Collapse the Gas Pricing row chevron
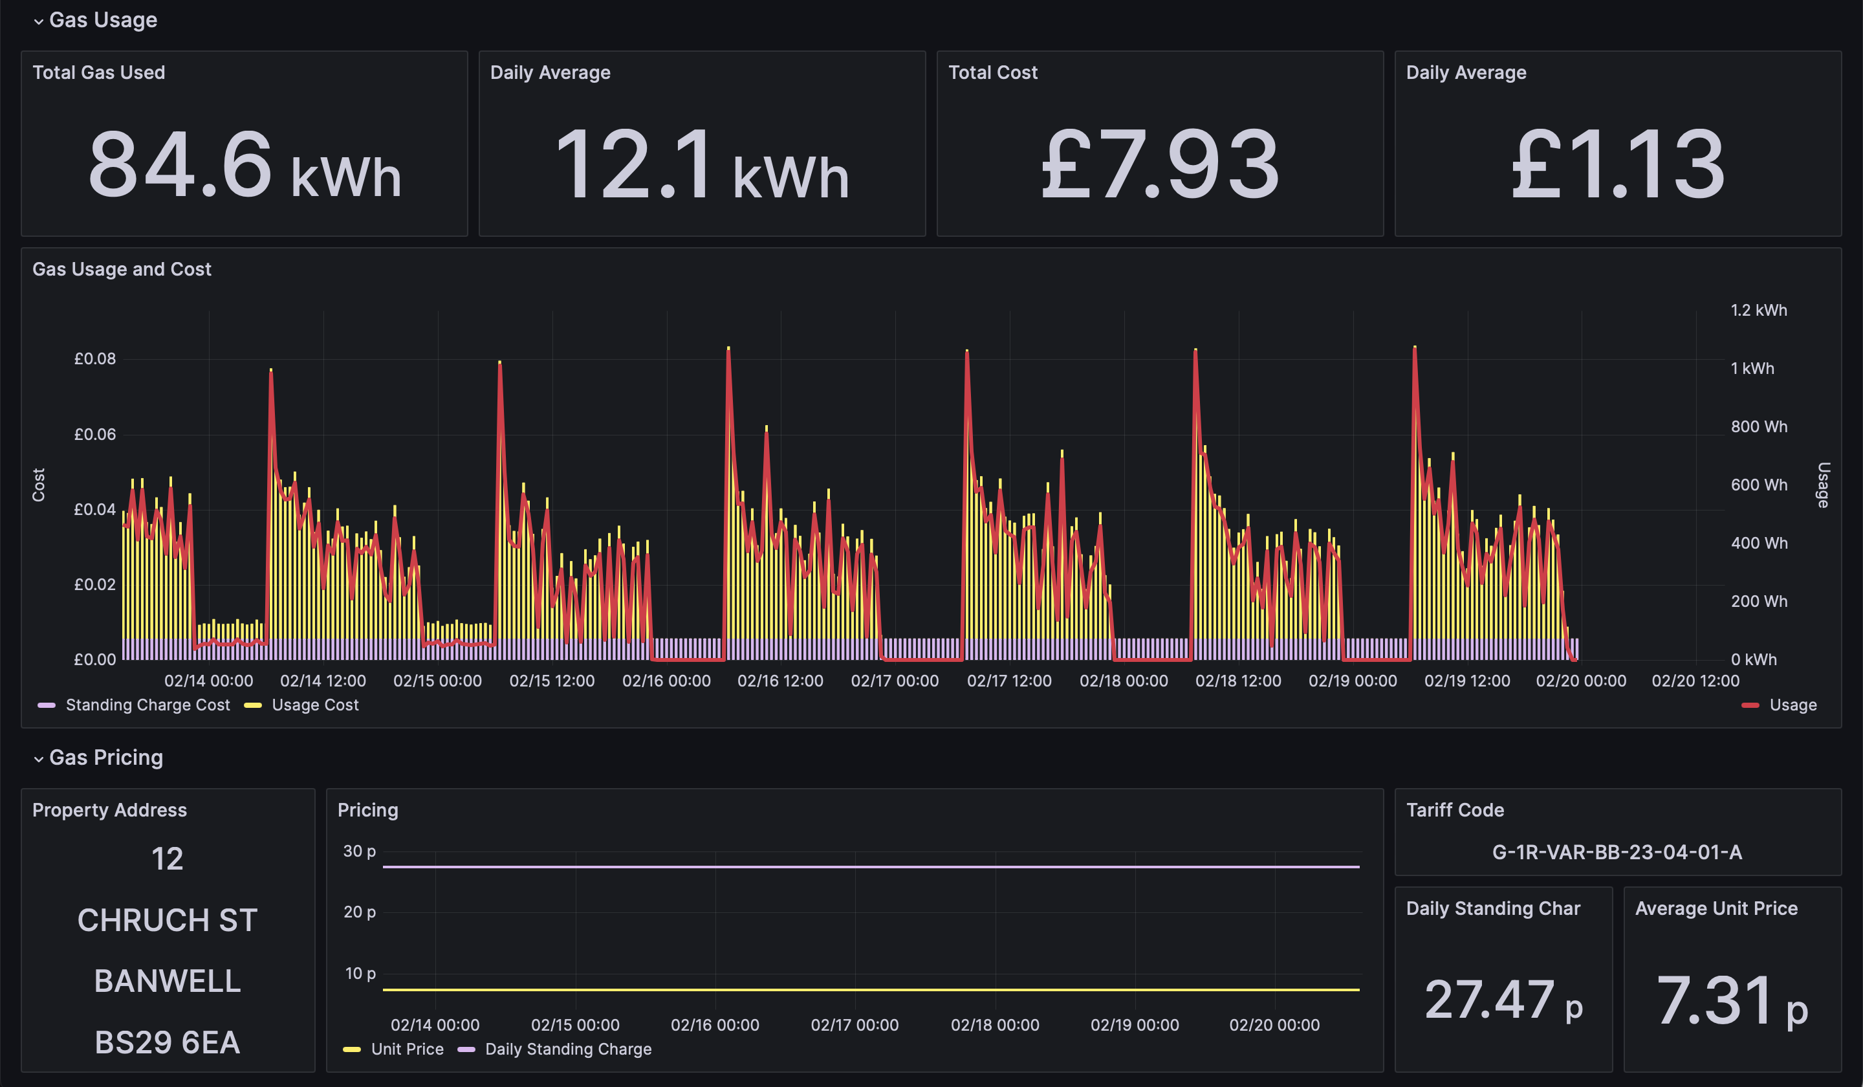The height and width of the screenshot is (1087, 1863). click(x=38, y=759)
